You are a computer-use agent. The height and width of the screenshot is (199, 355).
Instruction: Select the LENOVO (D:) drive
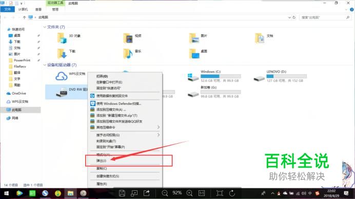pyautogui.click(x=280, y=76)
